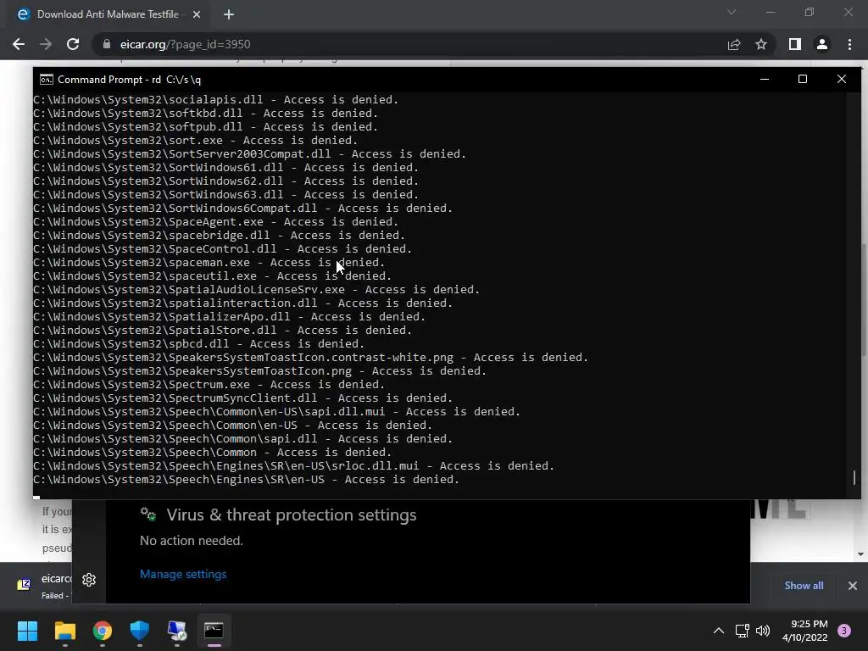Click line for spbcd.dll access denied
The image size is (868, 651).
click(x=198, y=344)
